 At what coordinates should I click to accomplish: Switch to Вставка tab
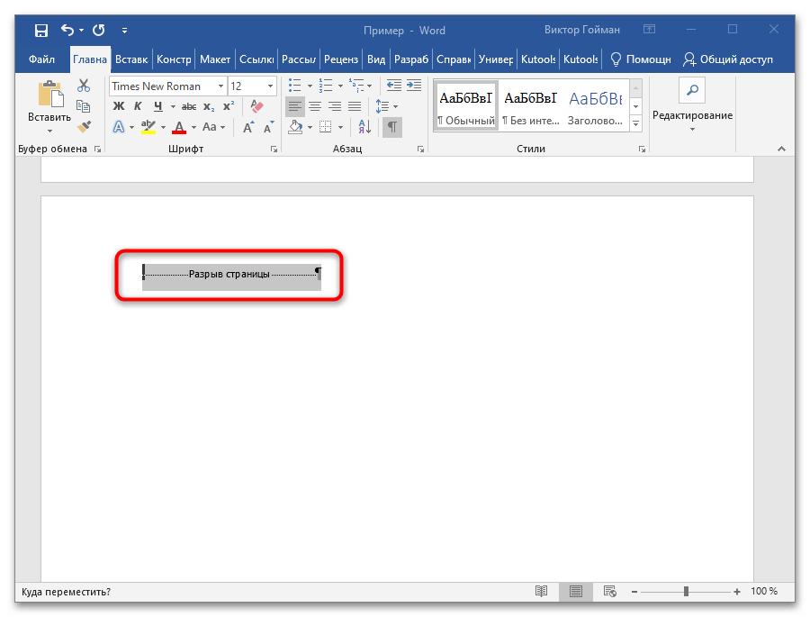click(x=131, y=59)
